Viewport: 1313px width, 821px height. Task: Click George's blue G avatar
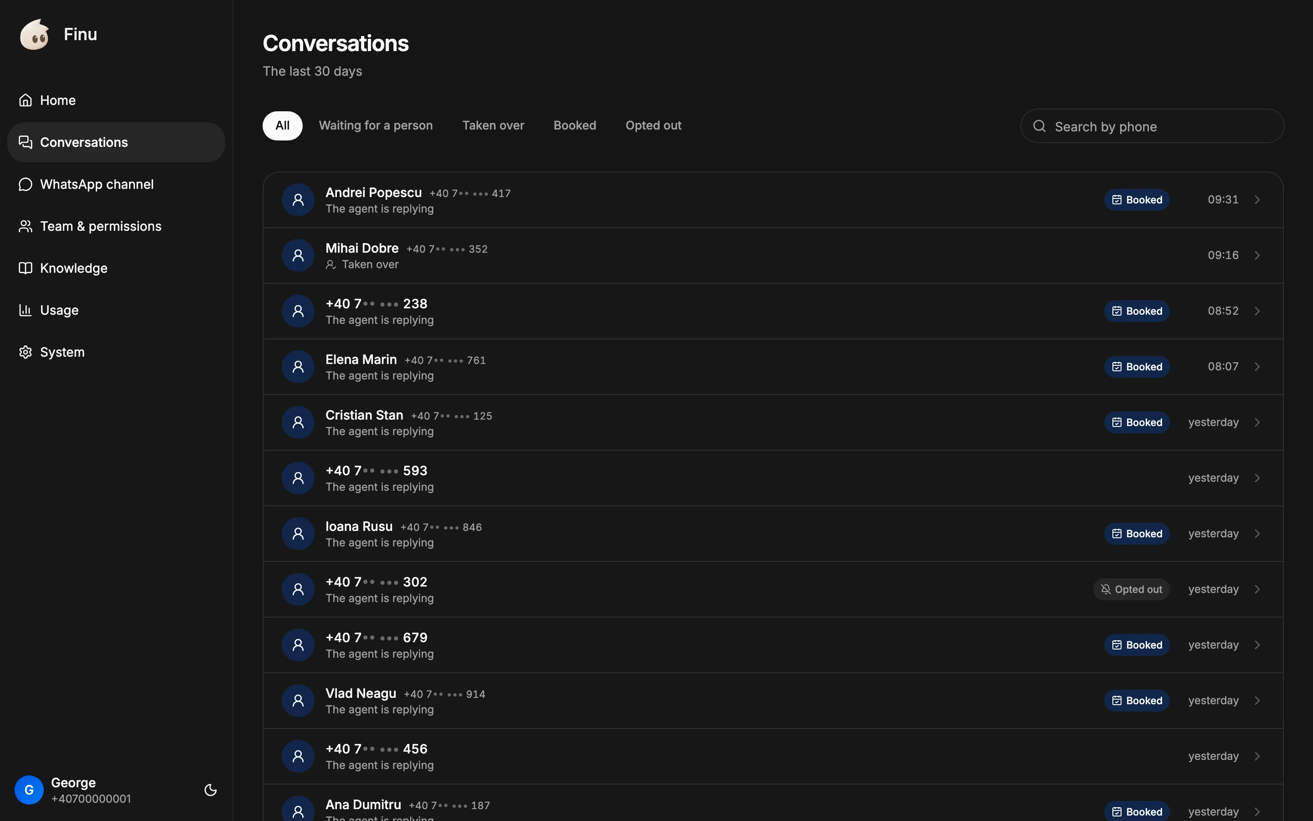tap(29, 790)
